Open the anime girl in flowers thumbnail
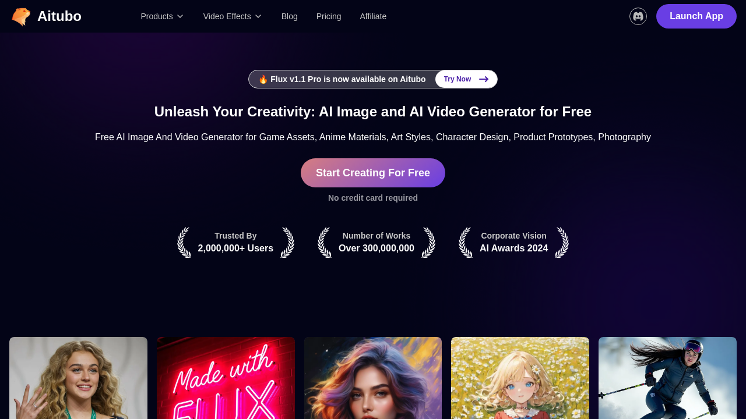Image resolution: width=746 pixels, height=419 pixels. [520, 378]
